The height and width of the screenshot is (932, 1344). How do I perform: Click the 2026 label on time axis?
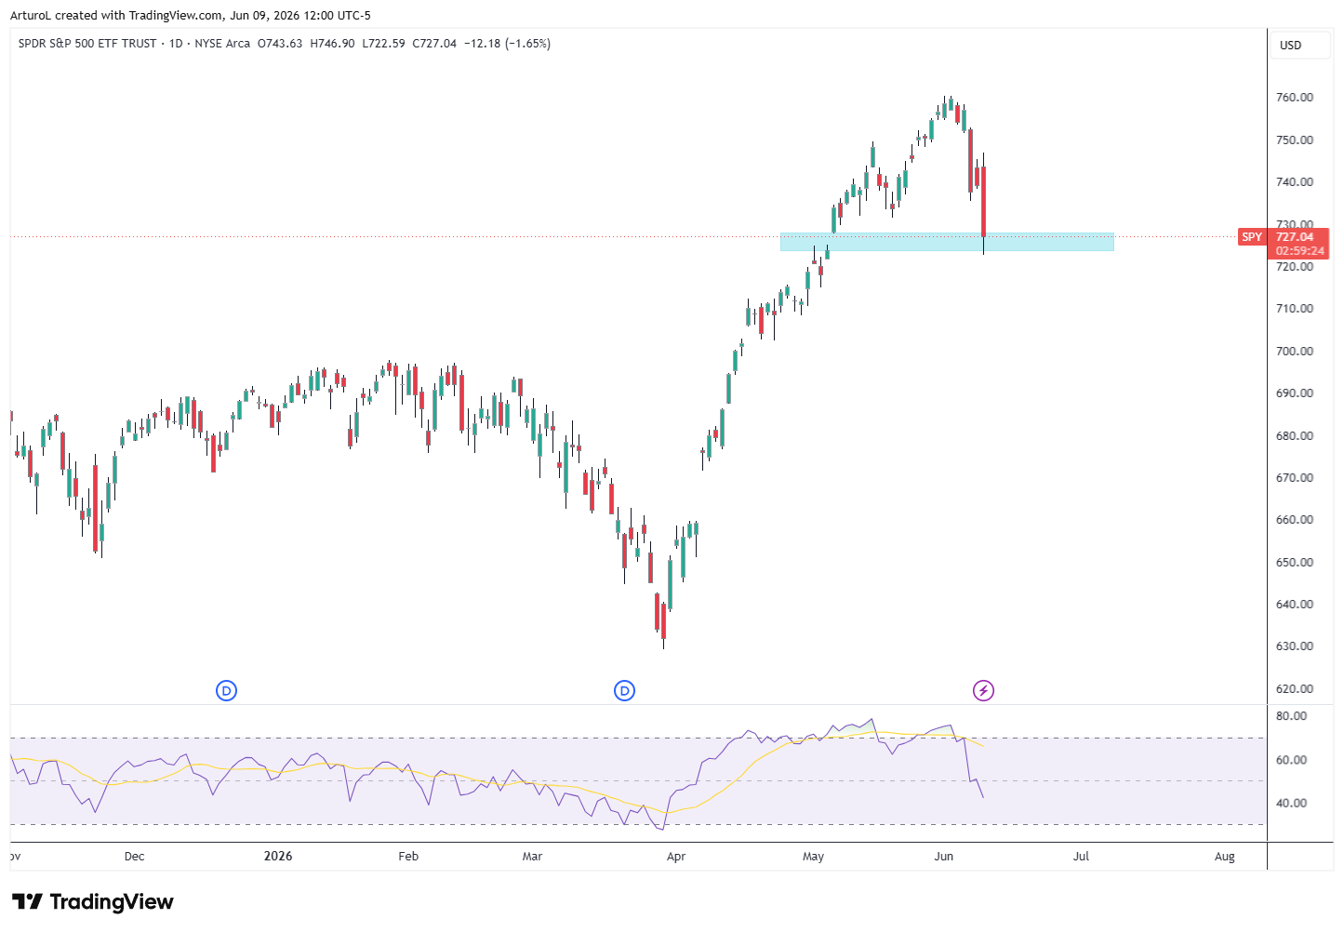click(277, 857)
